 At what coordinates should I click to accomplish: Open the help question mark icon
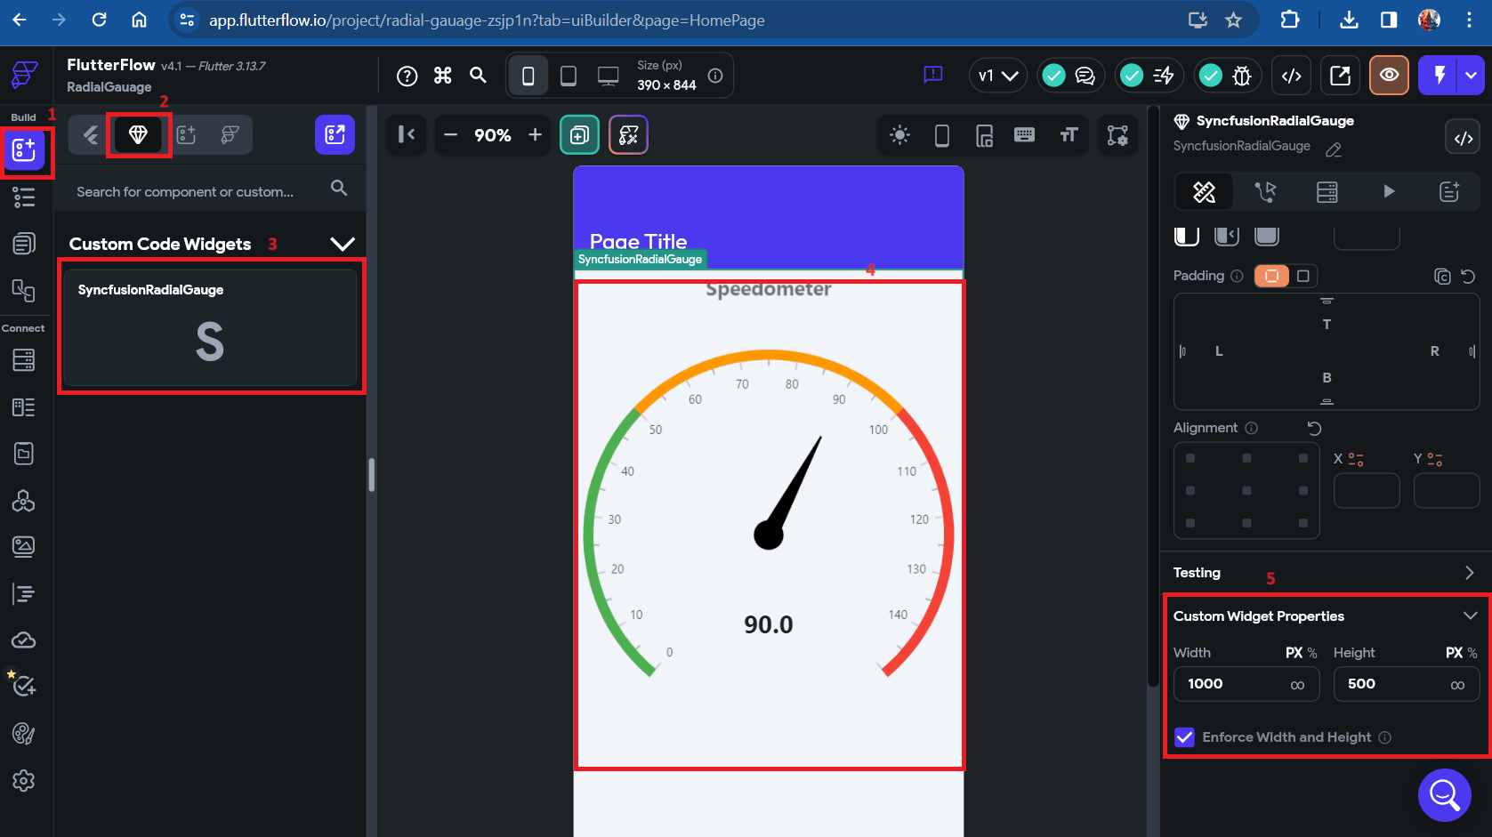click(x=407, y=76)
